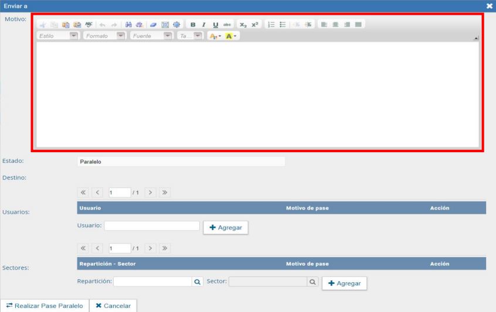Open the background highlight color picker
The height and width of the screenshot is (312, 496).
[x=232, y=36]
